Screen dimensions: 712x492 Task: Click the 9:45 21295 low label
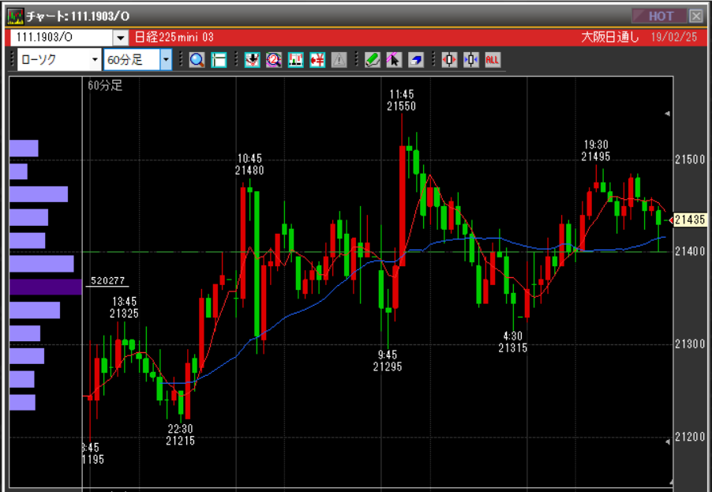[388, 361]
